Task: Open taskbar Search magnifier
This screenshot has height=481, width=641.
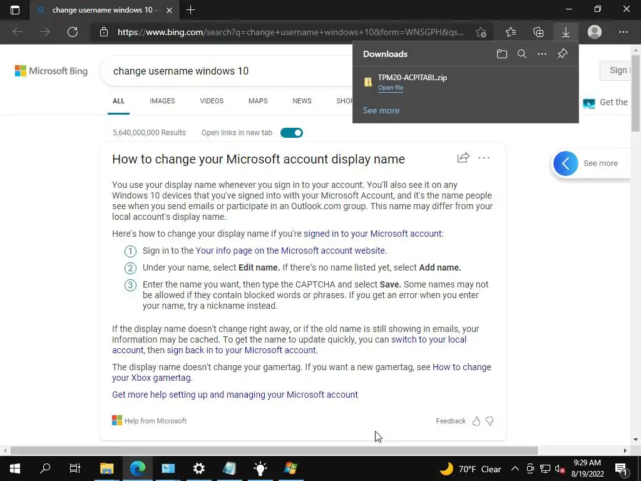Action: click(x=45, y=468)
